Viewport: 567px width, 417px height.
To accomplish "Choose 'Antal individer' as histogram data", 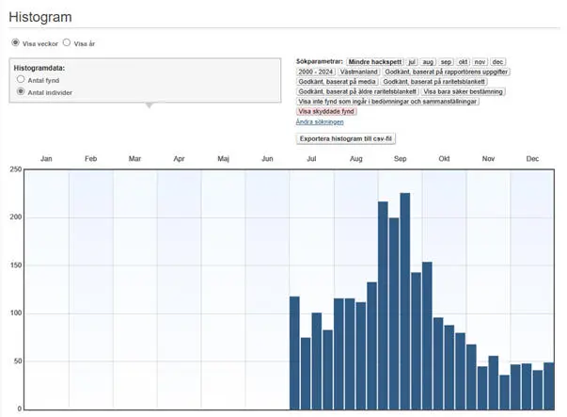I will [21, 92].
